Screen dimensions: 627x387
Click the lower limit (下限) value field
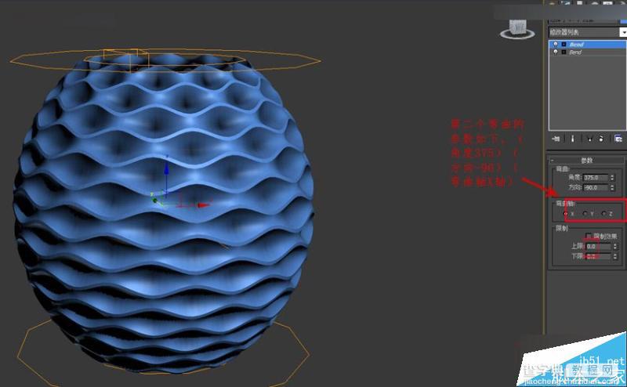(598, 256)
